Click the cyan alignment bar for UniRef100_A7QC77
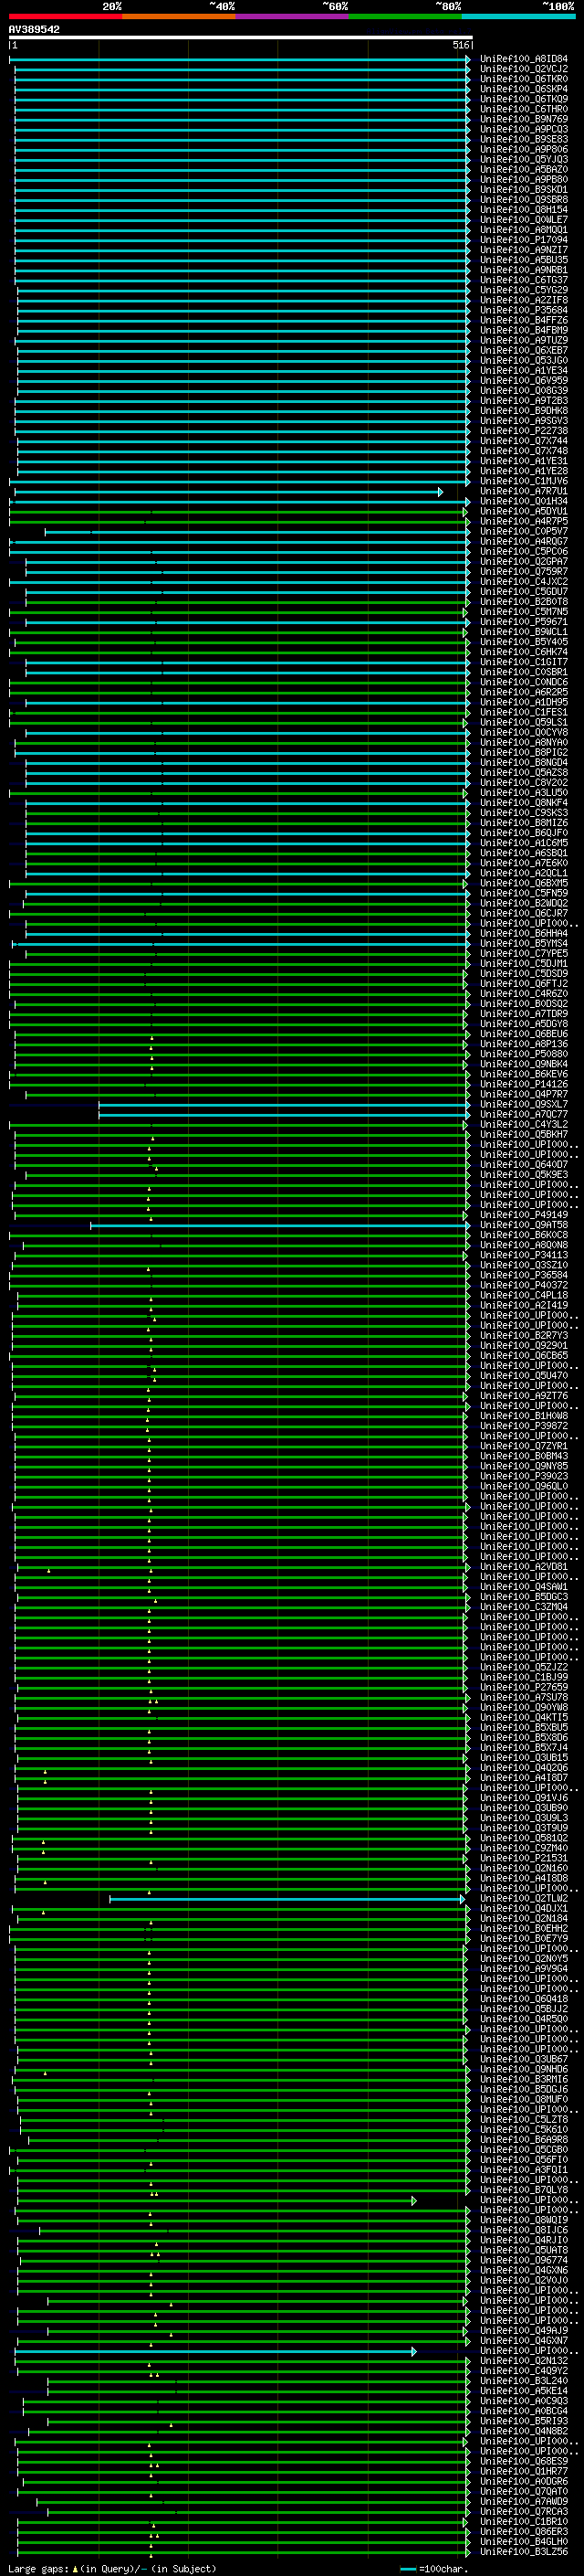584x2576 pixels. [x=285, y=1114]
